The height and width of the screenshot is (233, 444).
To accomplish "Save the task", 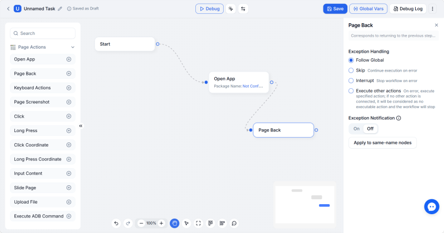I will (335, 9).
